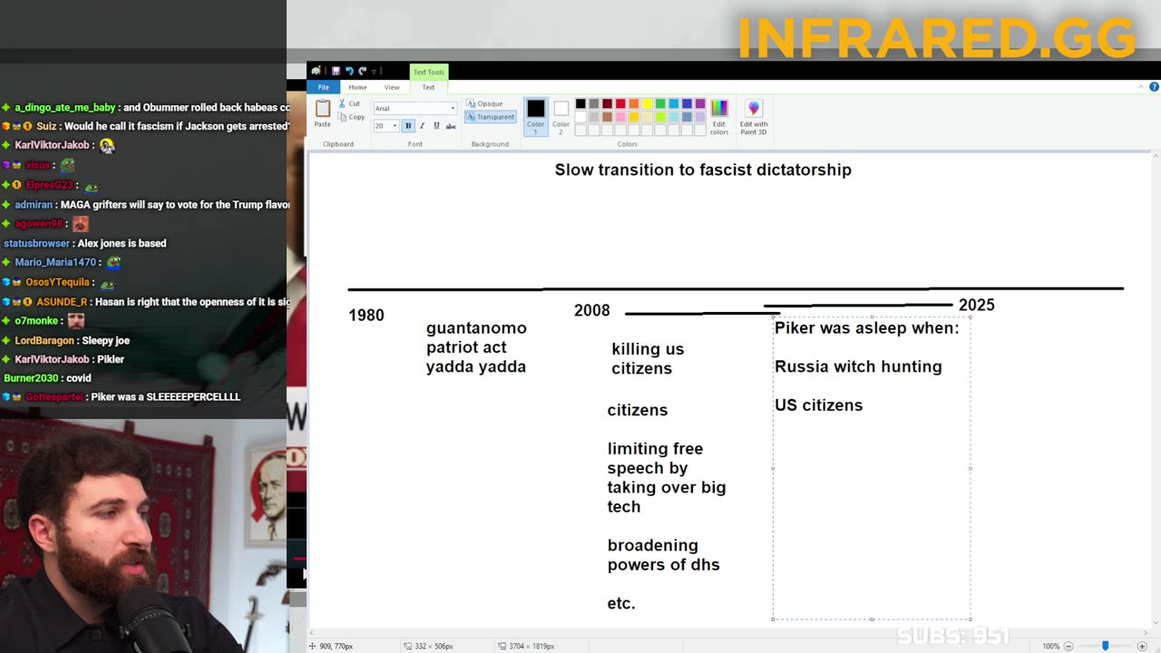
Task: Pick the orange color swatch
Action: [x=634, y=104]
